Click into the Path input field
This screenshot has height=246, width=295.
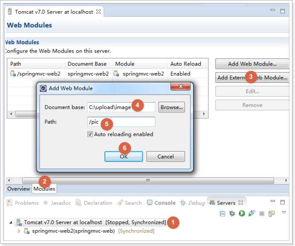121,122
